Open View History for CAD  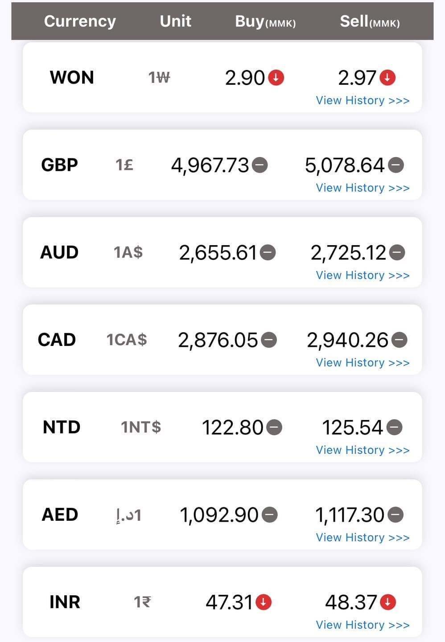(363, 362)
